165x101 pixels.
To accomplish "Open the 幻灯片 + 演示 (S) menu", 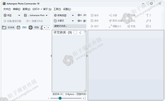I will [42, 9].
